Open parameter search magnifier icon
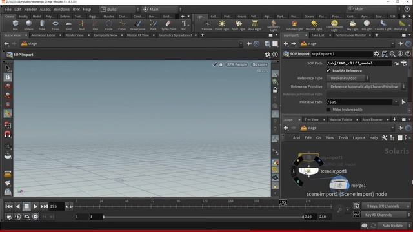This screenshot has height=232, width=413. [x=392, y=54]
